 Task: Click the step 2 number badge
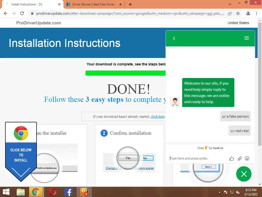click(x=104, y=133)
